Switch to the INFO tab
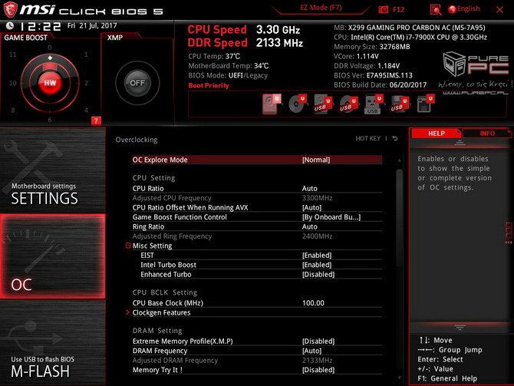This screenshot has width=514, height=386. [x=487, y=134]
